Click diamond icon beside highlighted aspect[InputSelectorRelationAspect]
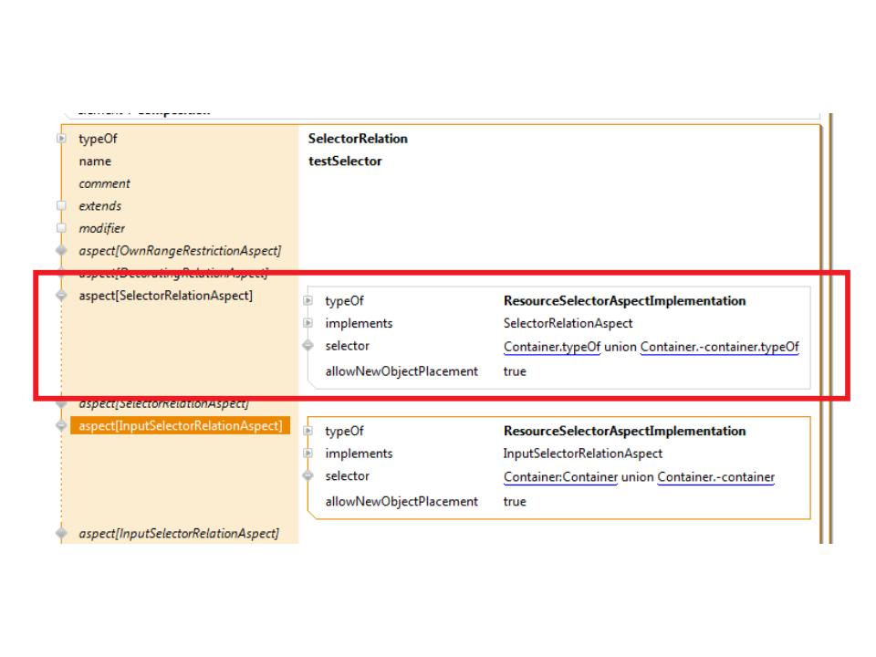This screenshot has width=876, height=657. point(62,426)
